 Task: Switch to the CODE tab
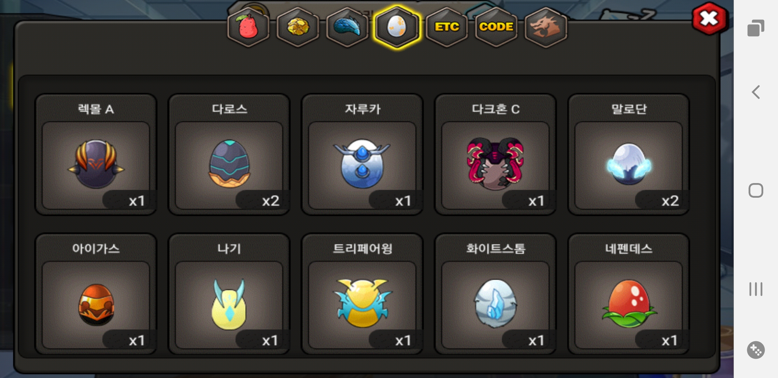click(x=496, y=27)
